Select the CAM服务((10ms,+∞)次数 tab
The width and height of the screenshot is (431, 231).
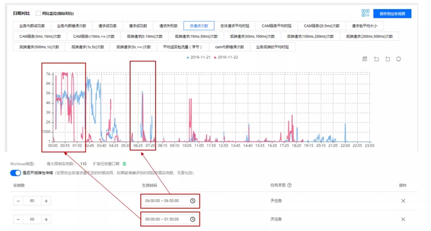click(94, 36)
